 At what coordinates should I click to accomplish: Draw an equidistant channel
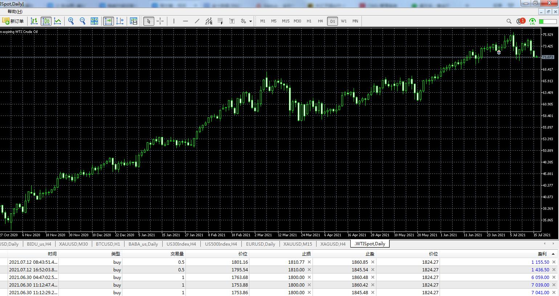coord(209,21)
